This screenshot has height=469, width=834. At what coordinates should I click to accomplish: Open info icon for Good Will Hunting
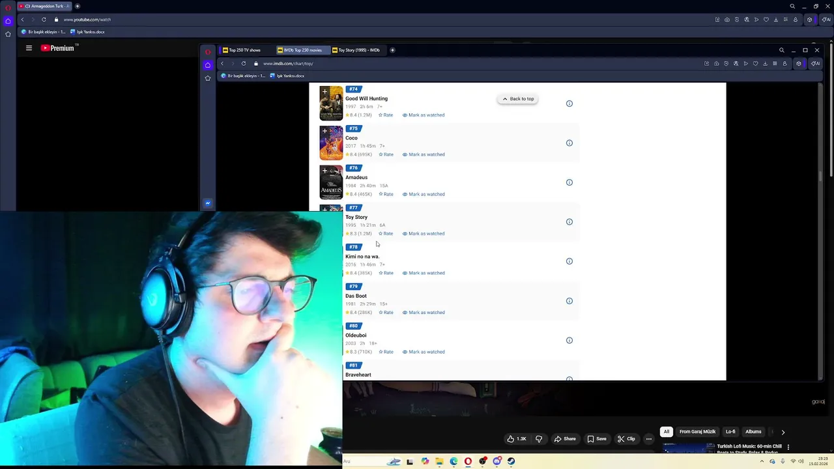click(x=569, y=104)
